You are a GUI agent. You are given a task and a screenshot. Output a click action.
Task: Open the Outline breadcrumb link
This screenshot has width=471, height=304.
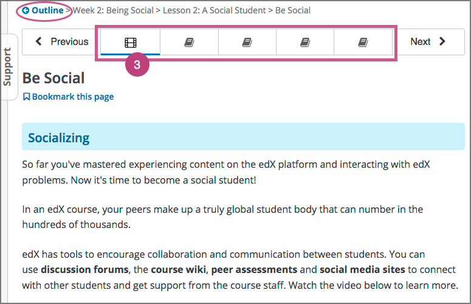pos(49,10)
